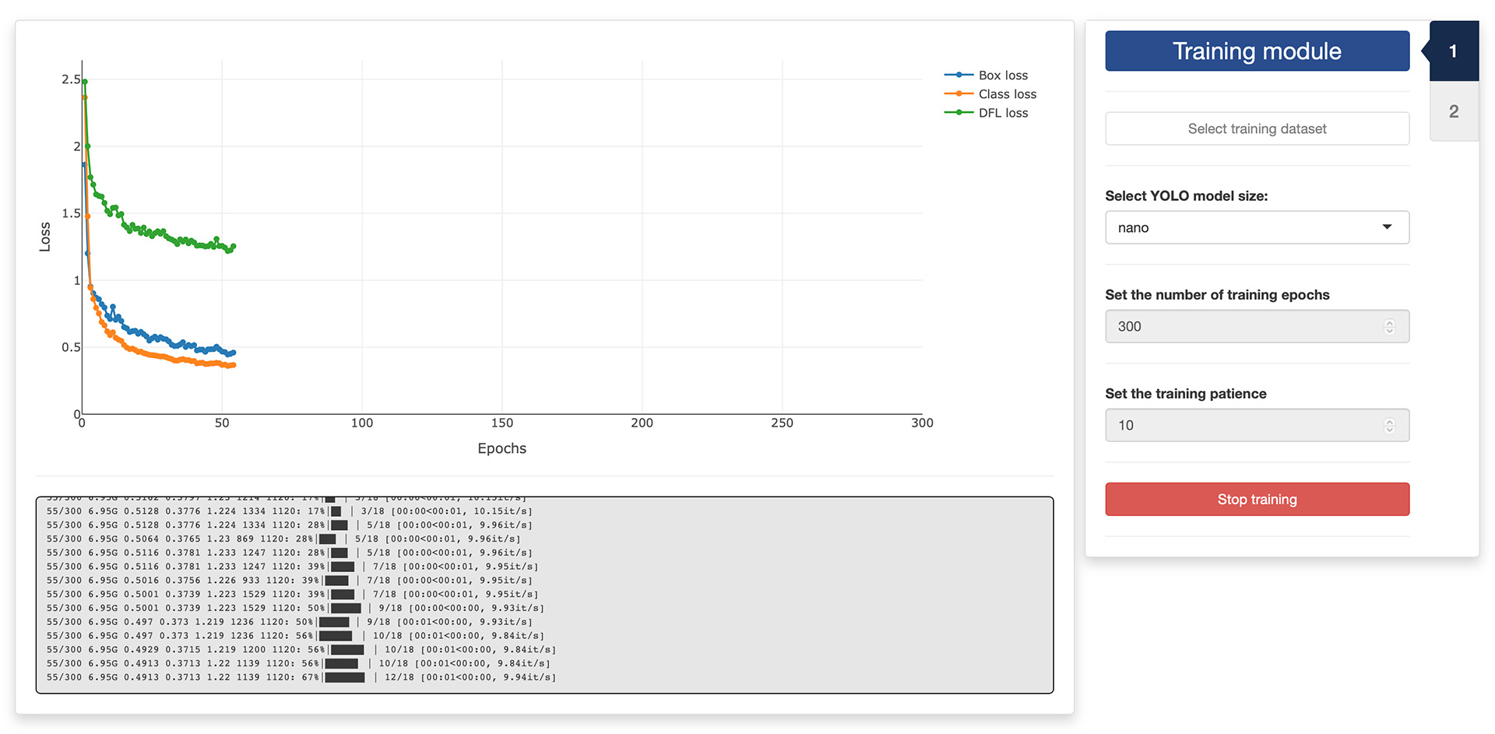Click the last blue Box loss data point
The height and width of the screenshot is (734, 1495).
(233, 353)
